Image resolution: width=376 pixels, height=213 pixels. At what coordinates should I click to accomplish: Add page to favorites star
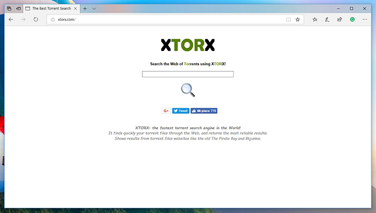[x=298, y=20]
